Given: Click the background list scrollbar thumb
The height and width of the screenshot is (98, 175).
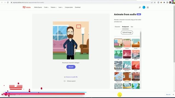Looking at the screenshot, I should 141,40.
